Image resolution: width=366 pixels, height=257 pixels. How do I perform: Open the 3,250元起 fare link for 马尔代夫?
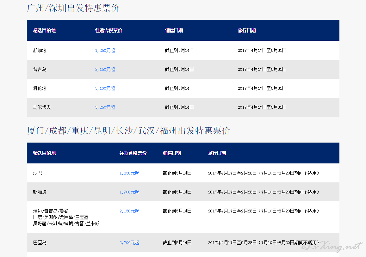pos(105,107)
